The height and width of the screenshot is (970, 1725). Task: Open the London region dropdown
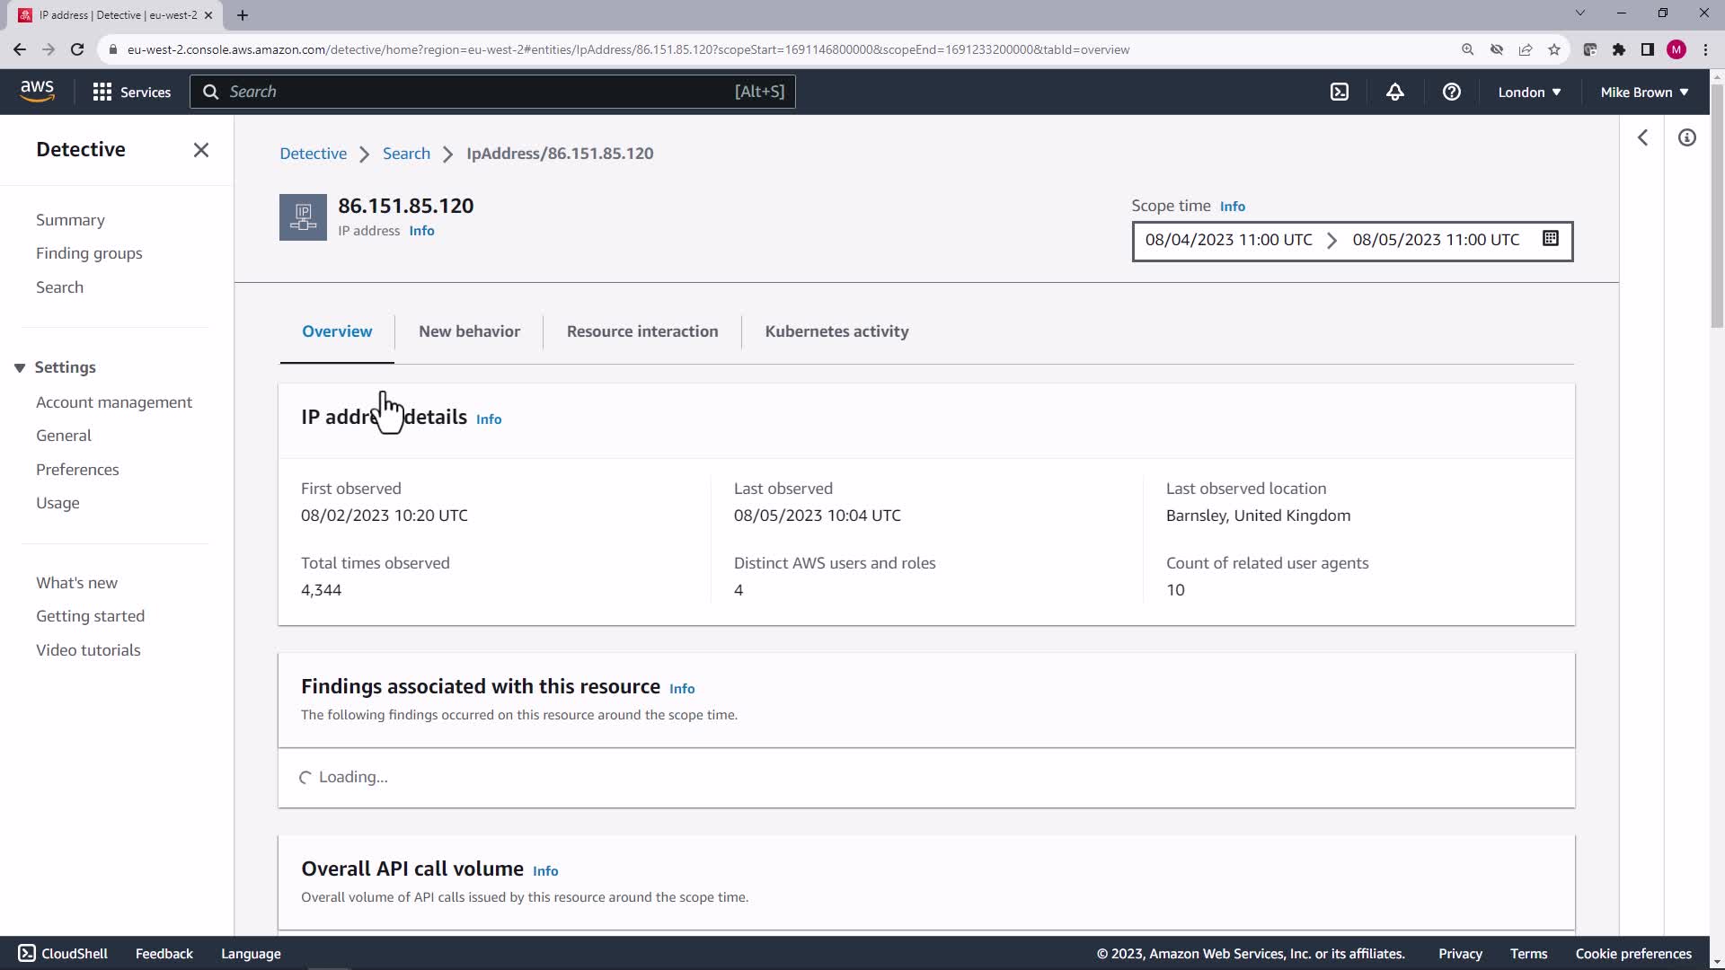click(1528, 92)
